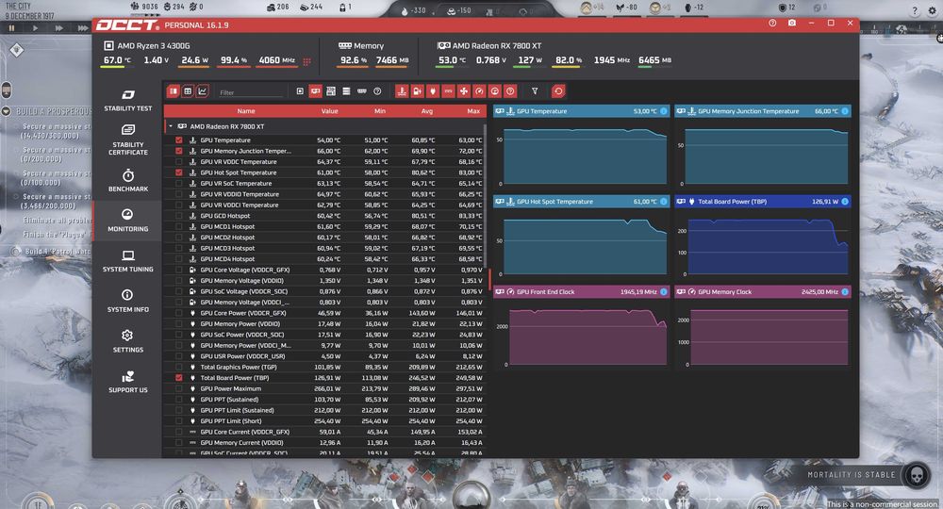Switch to table-only view layout
943x509 pixels.
click(188, 91)
